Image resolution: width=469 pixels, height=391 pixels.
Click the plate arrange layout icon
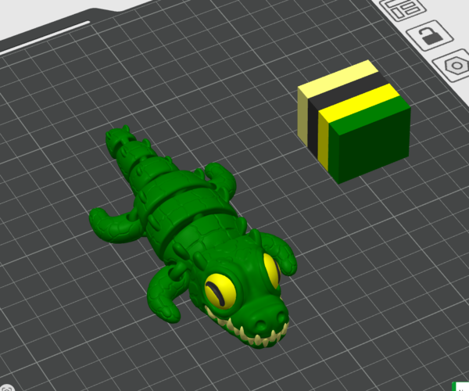click(x=403, y=9)
